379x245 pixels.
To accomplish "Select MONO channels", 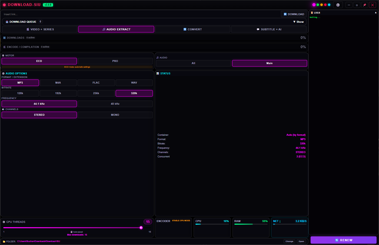I will [115, 115].
